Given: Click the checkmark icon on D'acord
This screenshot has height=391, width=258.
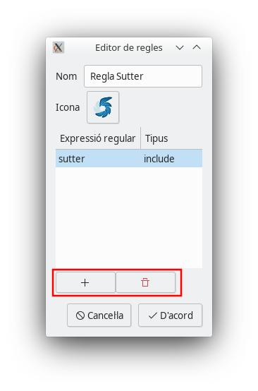Looking at the screenshot, I should [153, 315].
